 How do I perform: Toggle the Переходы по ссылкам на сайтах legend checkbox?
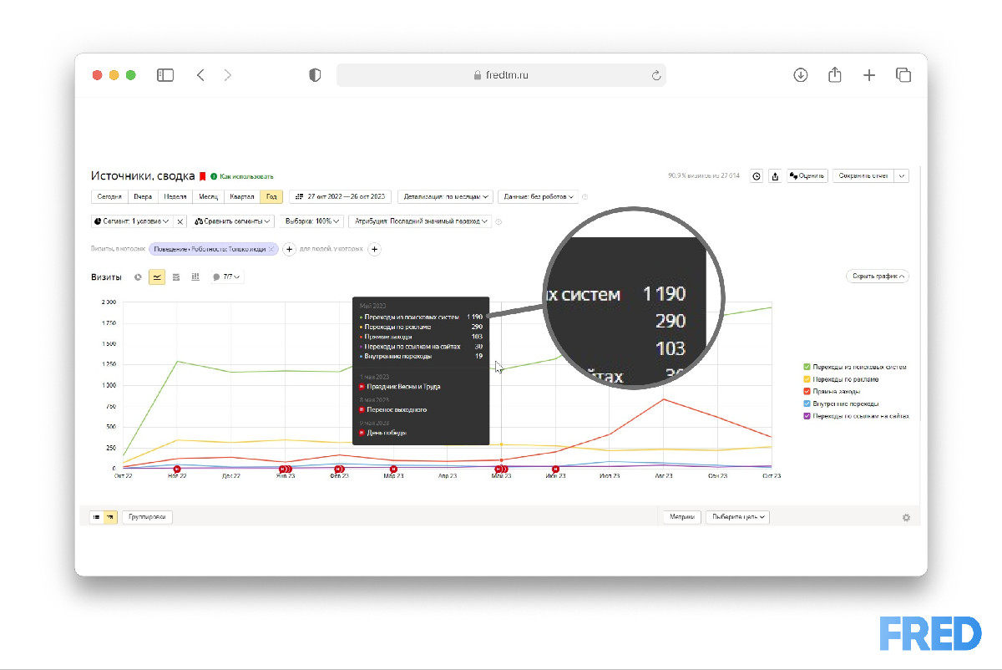(806, 415)
